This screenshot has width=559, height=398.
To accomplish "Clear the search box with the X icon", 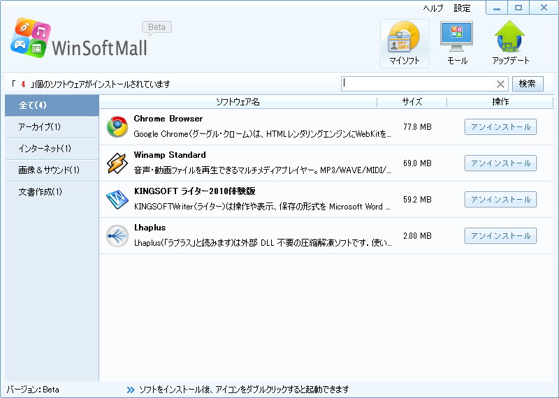I will 500,84.
